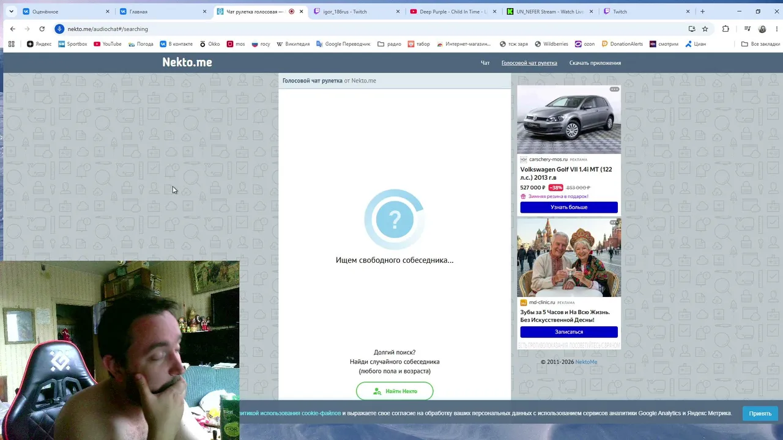Click the Nekto.me site logo
The height and width of the screenshot is (440, 783).
click(x=187, y=62)
